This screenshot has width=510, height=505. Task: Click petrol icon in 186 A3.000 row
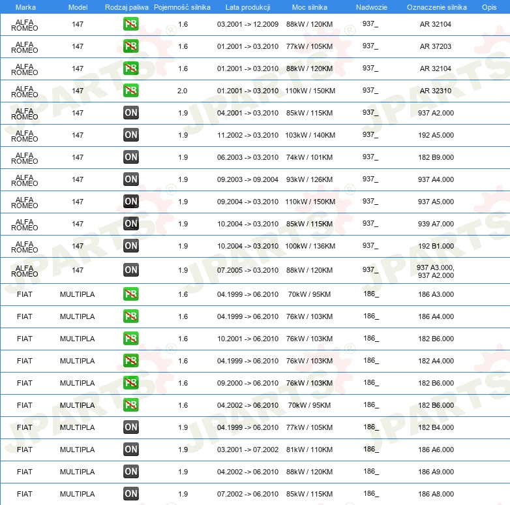pyautogui.click(x=130, y=294)
